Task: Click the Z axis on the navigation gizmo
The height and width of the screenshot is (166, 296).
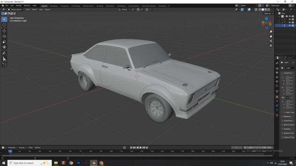Action: coord(266,19)
